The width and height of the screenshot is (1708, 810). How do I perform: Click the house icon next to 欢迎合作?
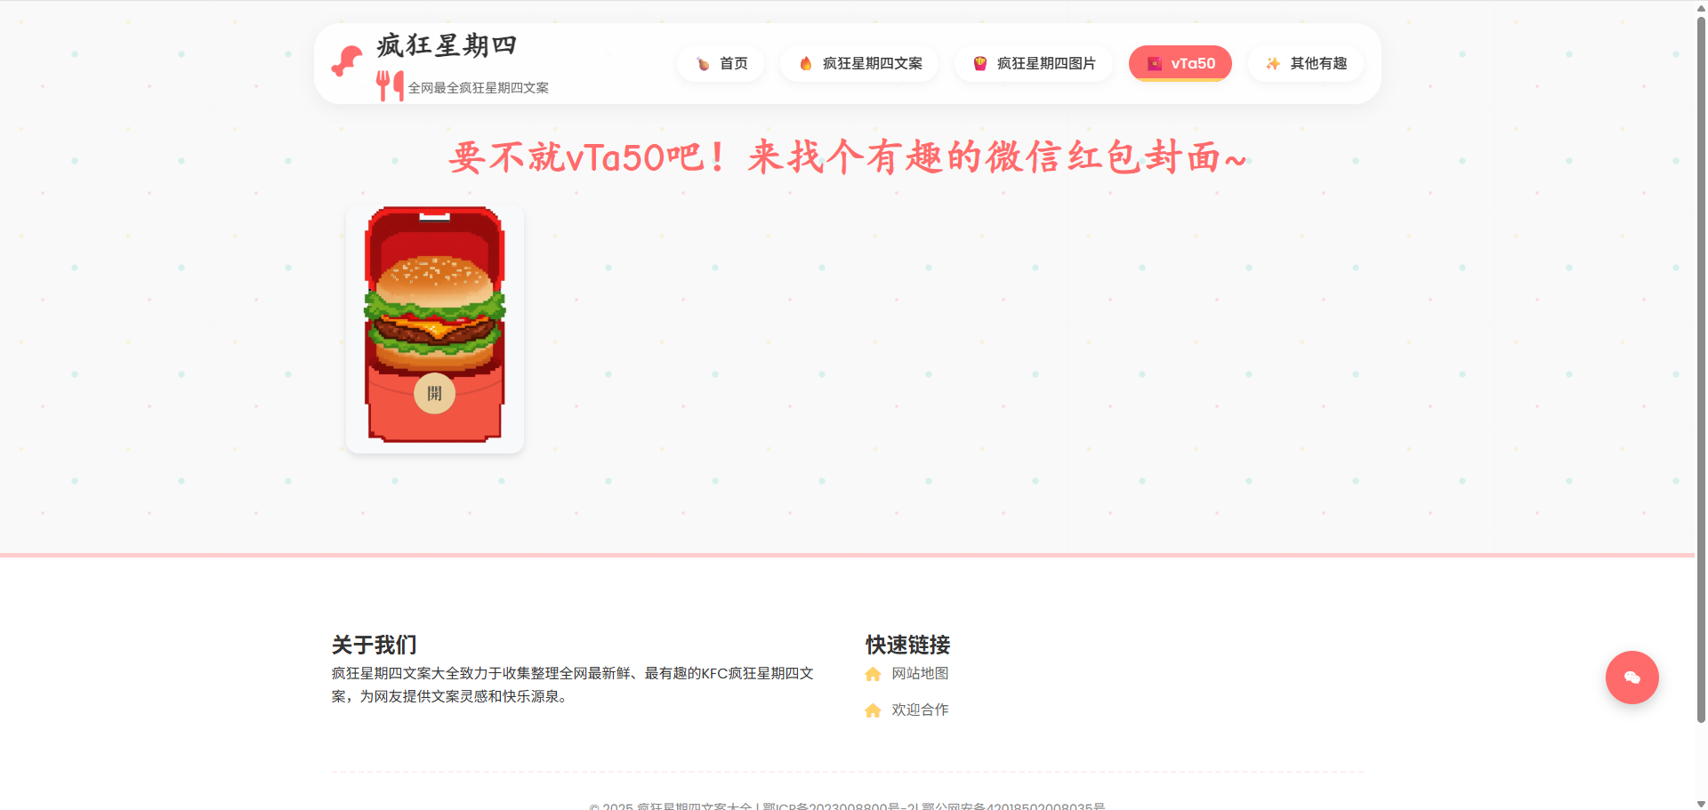873,710
